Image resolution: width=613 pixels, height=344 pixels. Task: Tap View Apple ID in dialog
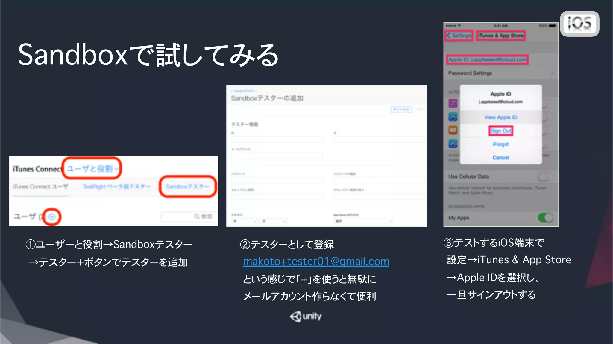tap(501, 117)
